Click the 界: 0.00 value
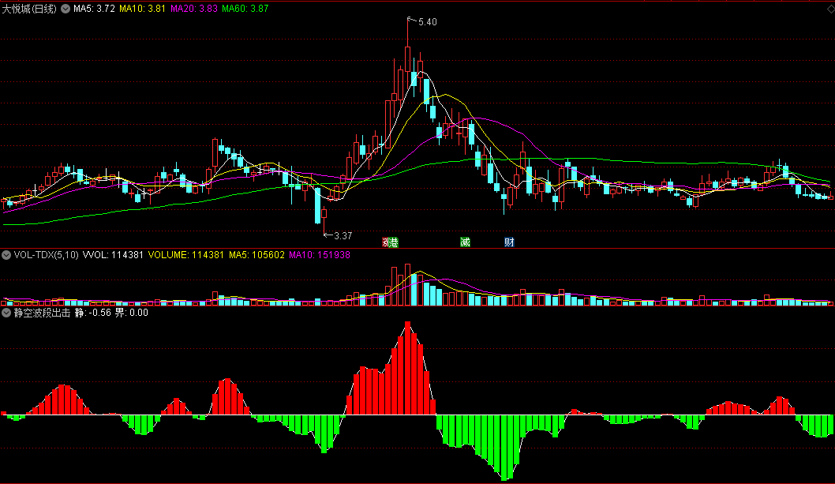Screen dimensions: 835x484 point(132,313)
